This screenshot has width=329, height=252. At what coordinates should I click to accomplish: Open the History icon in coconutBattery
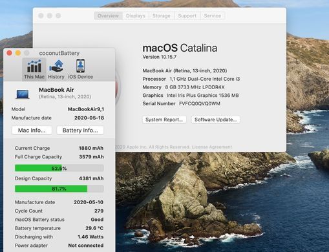coord(56,69)
